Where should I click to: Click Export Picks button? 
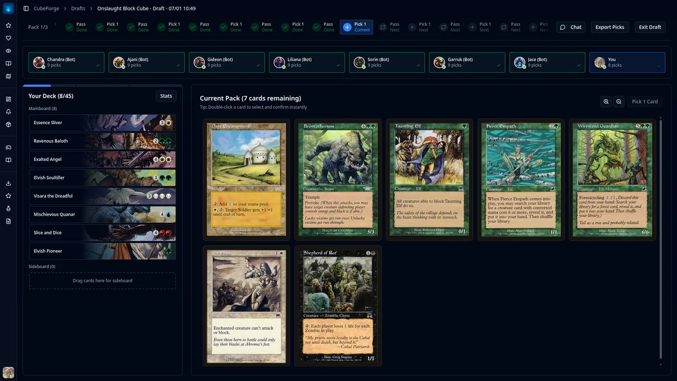[610, 27]
